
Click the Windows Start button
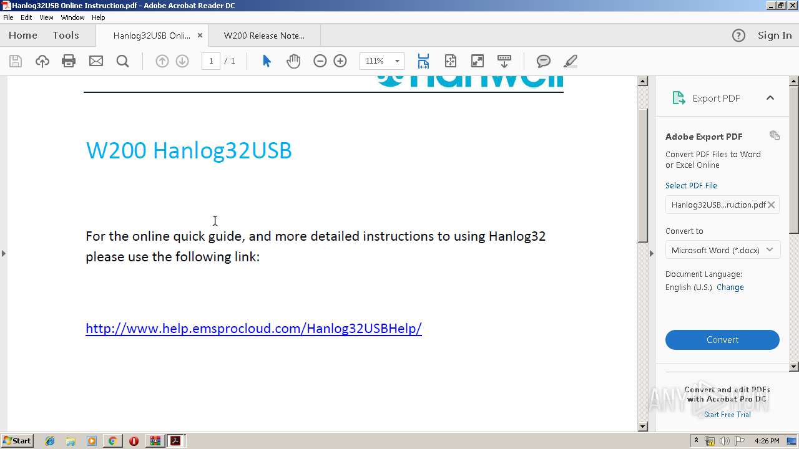(x=17, y=440)
